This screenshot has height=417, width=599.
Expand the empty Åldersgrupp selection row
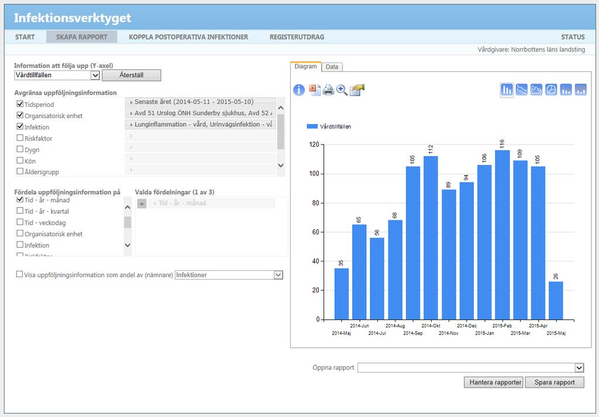coord(201,170)
